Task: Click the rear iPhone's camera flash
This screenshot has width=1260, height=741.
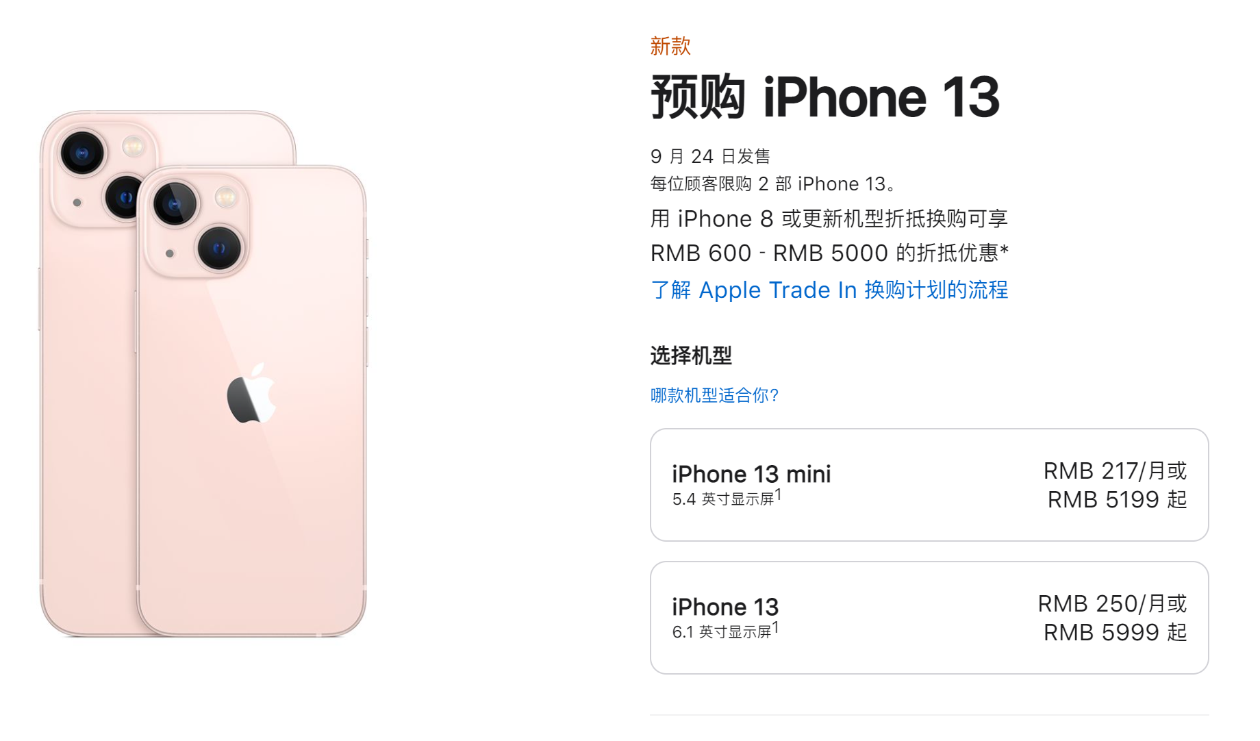Action: (134, 147)
